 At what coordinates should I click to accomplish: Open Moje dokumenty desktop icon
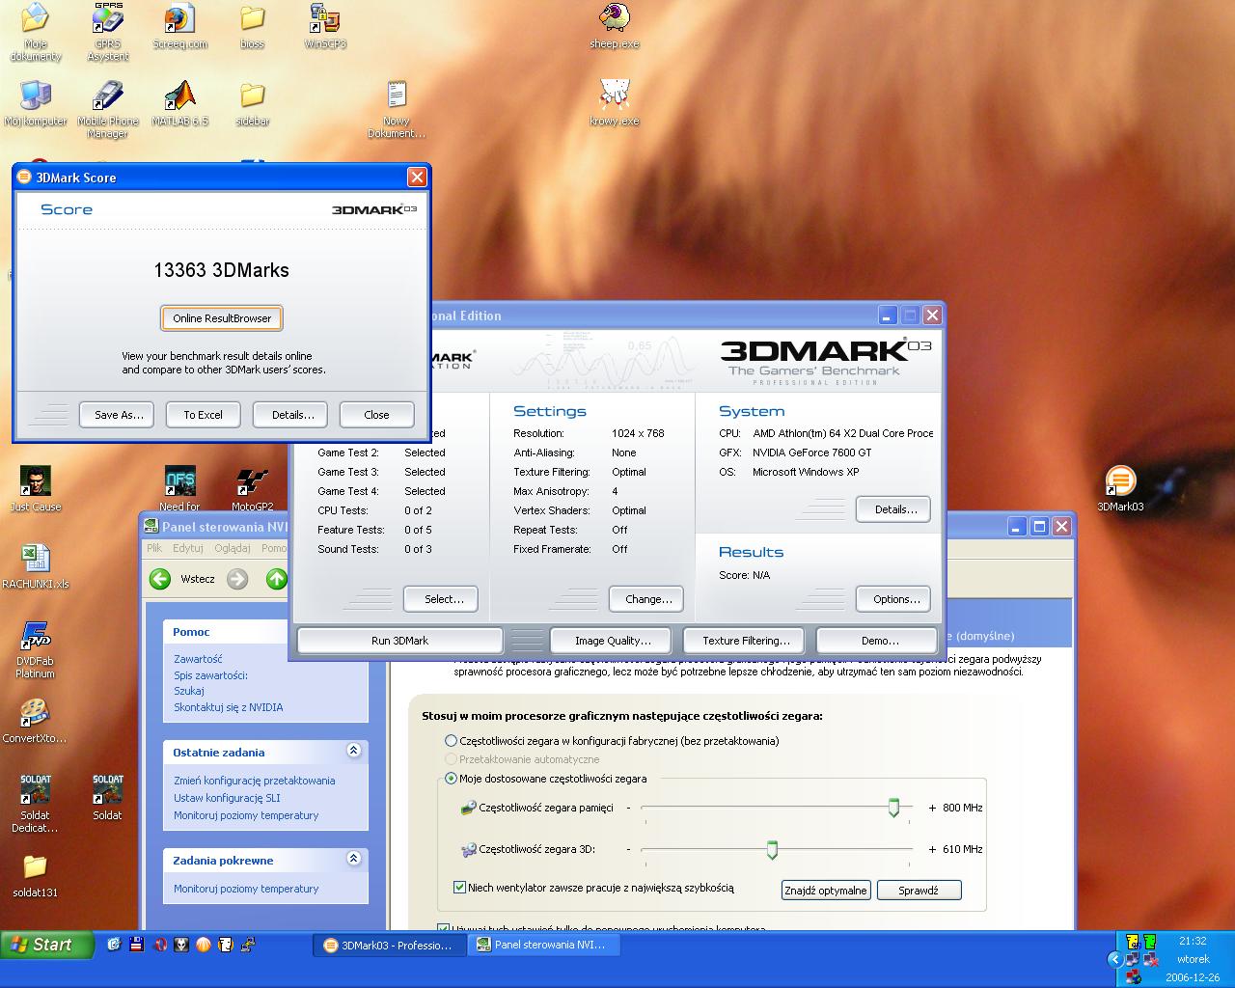(36, 32)
